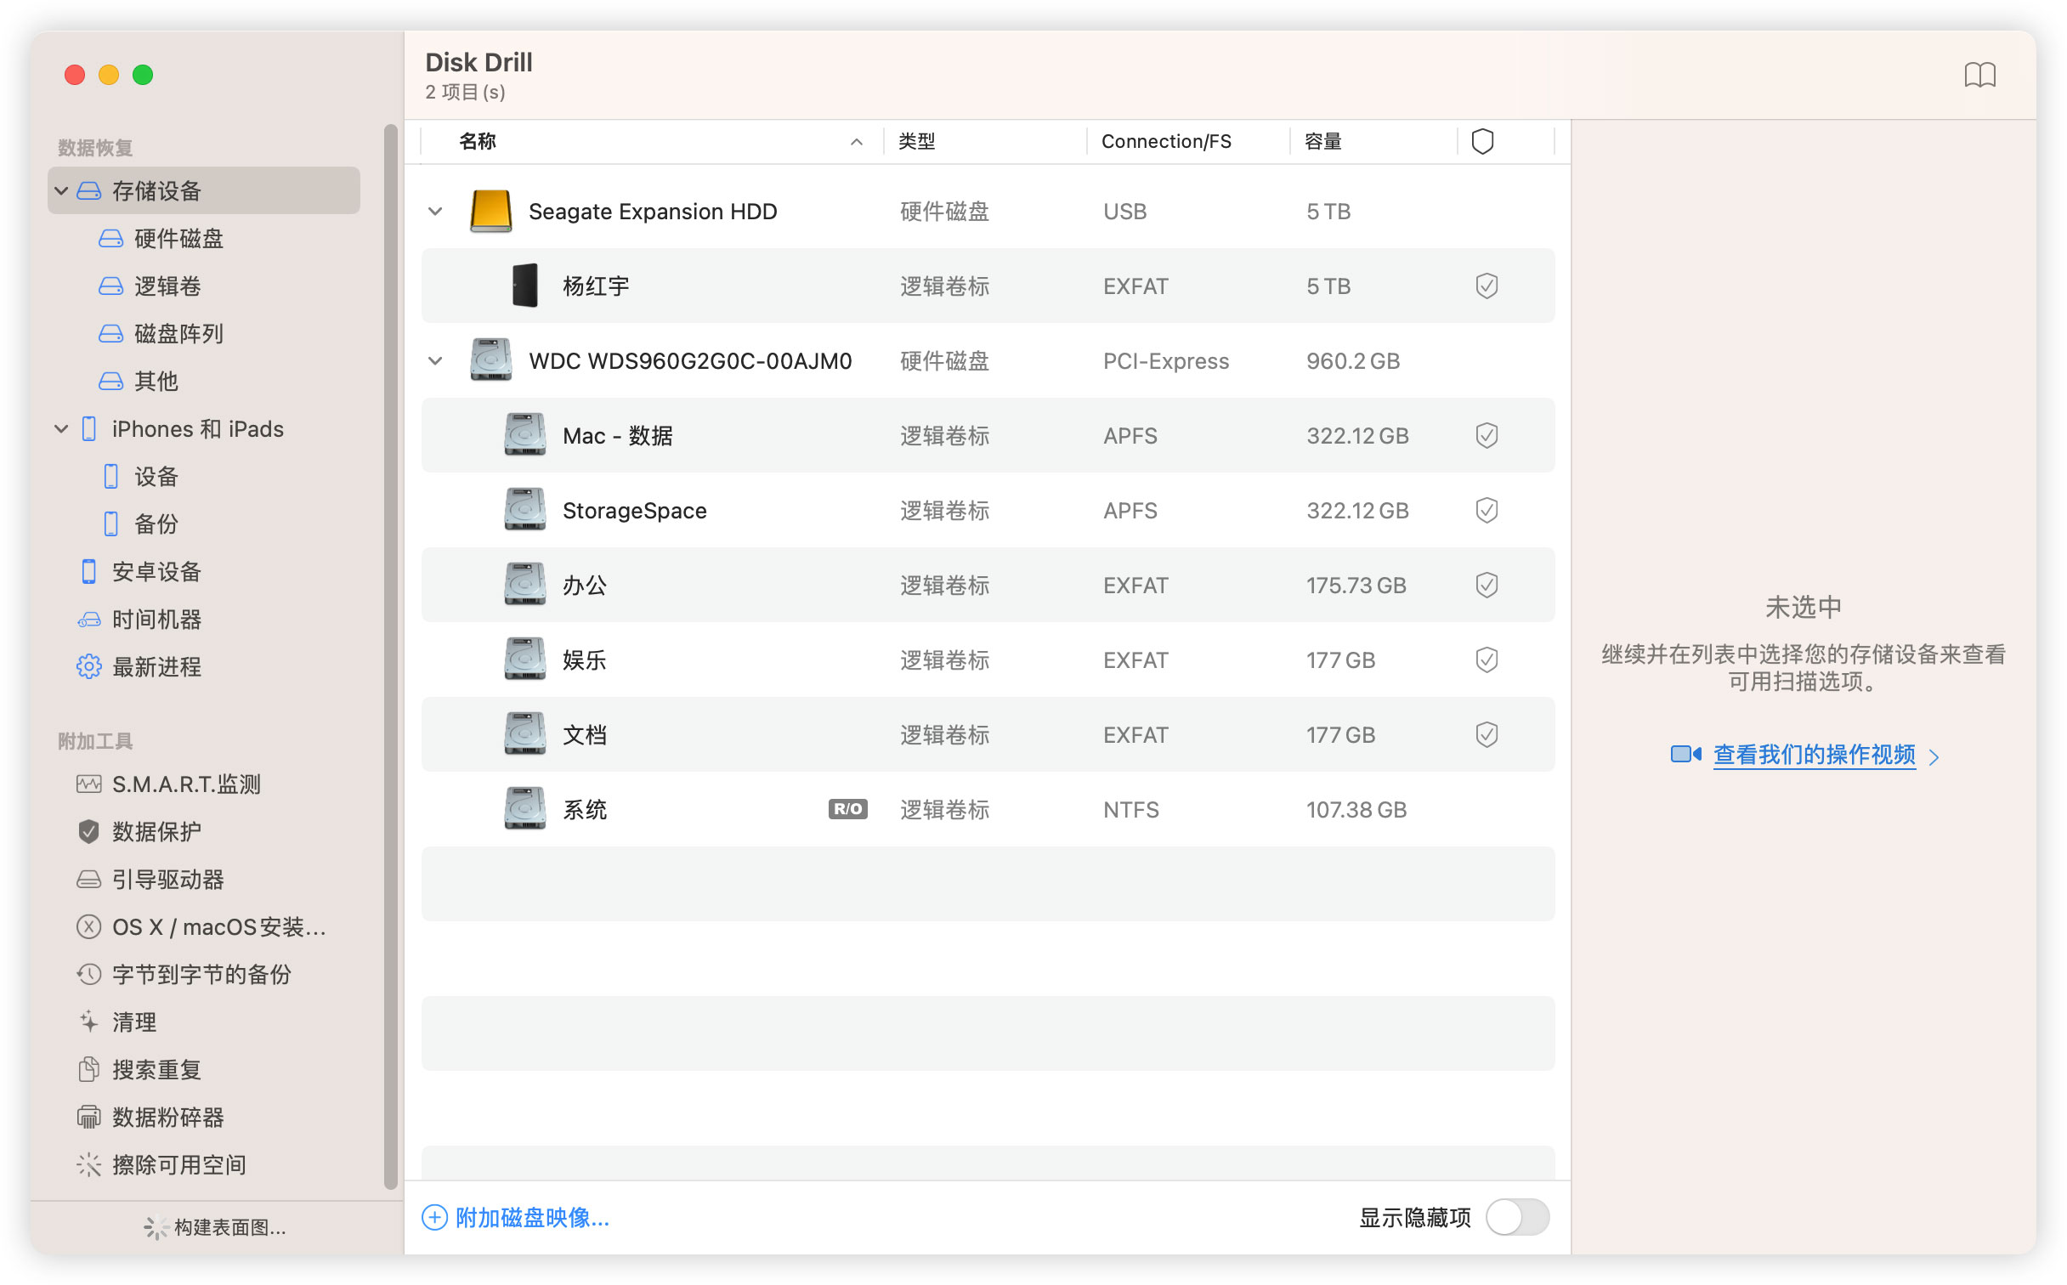Toggle protection shield for 杨红宇 volume
Screen dimensions: 2067x1285
1486,286
